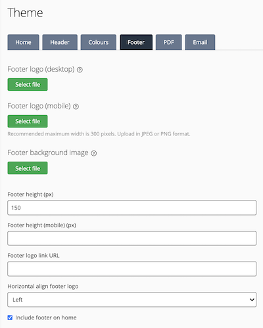Screen dimensions: 263x328
Task: Open help icon next to Footer logo (mobile)
Action: 76,106
